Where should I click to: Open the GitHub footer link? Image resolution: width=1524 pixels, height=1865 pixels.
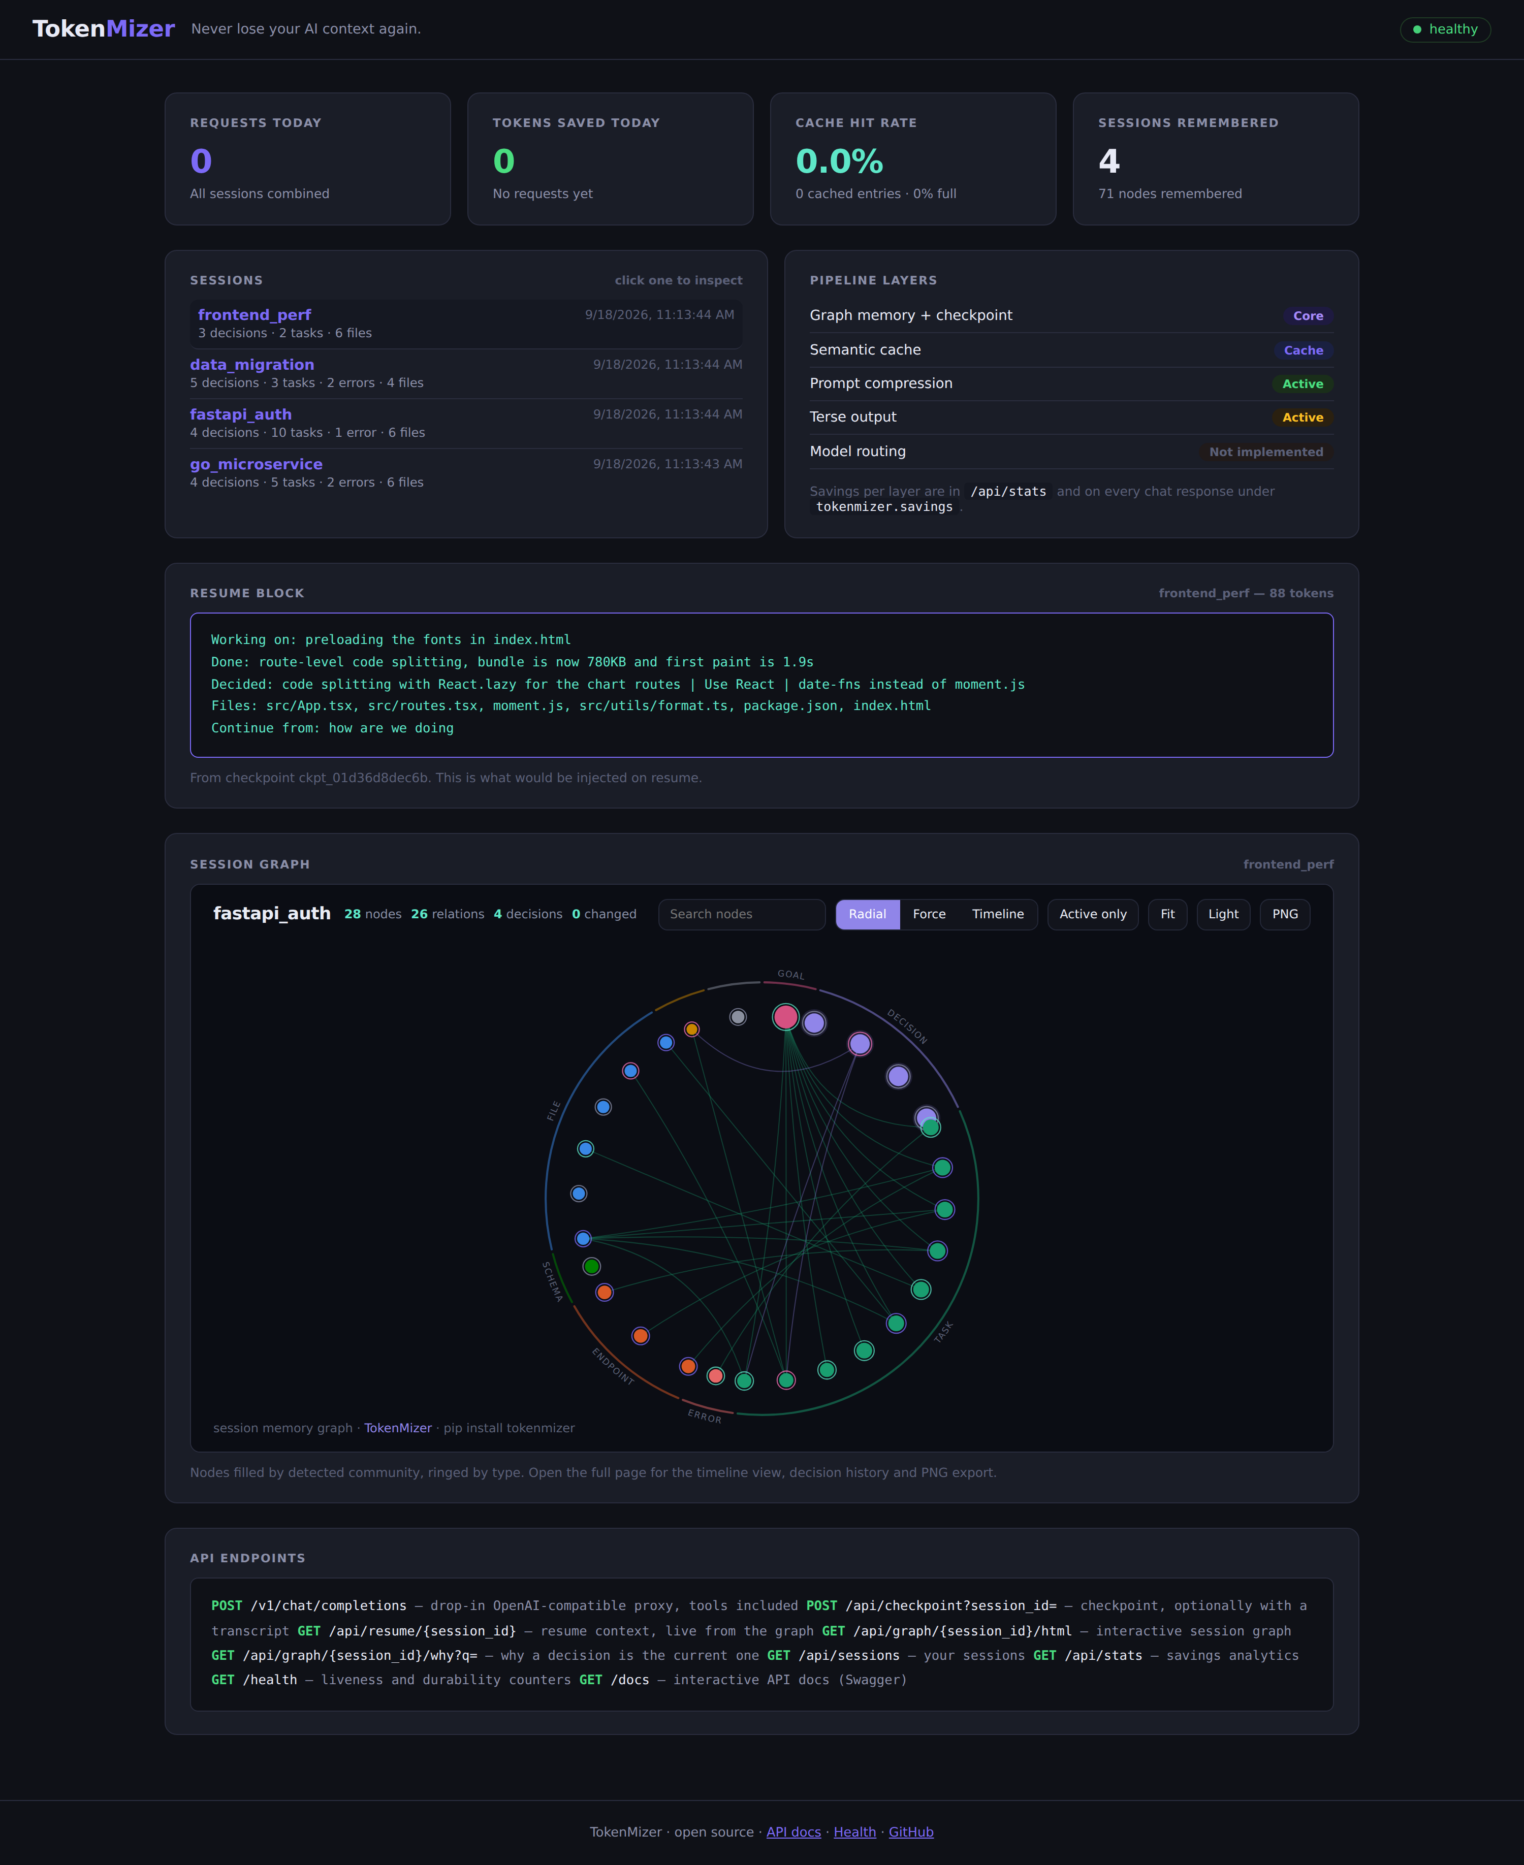911,1831
